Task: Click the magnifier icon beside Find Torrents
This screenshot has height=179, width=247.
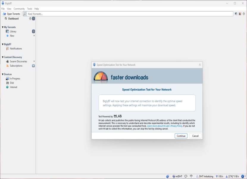Action: pos(25,14)
